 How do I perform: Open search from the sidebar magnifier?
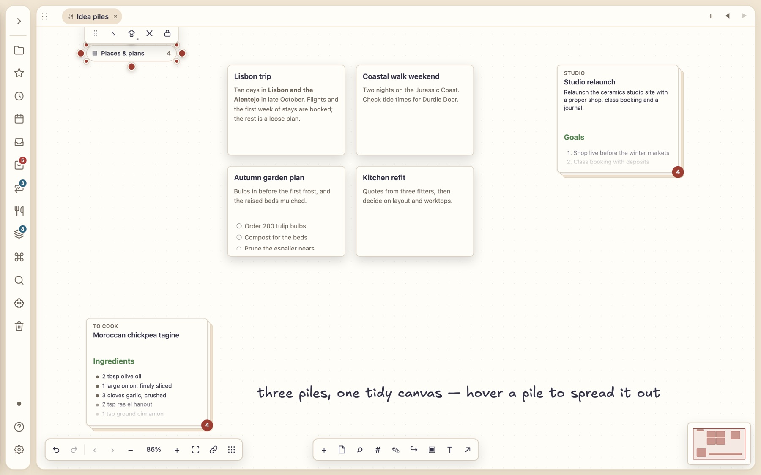(19, 280)
